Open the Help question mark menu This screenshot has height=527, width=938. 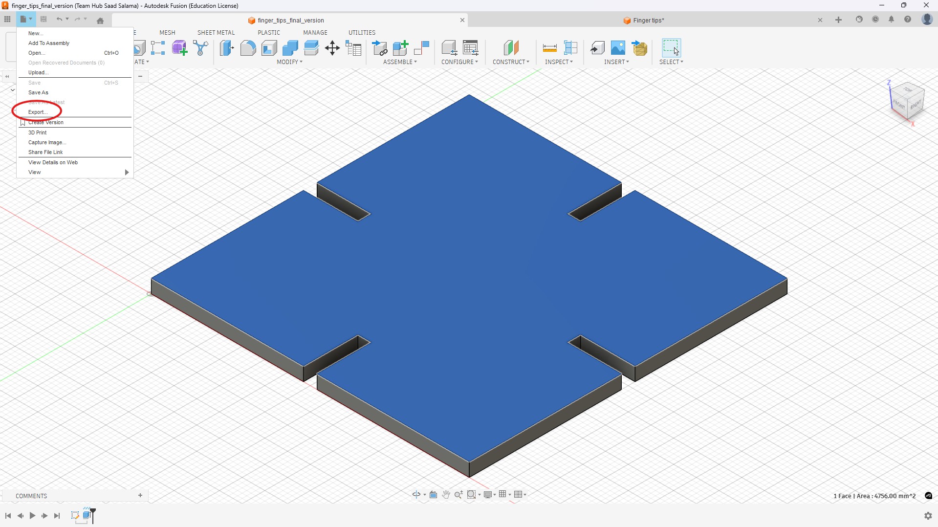point(908,20)
